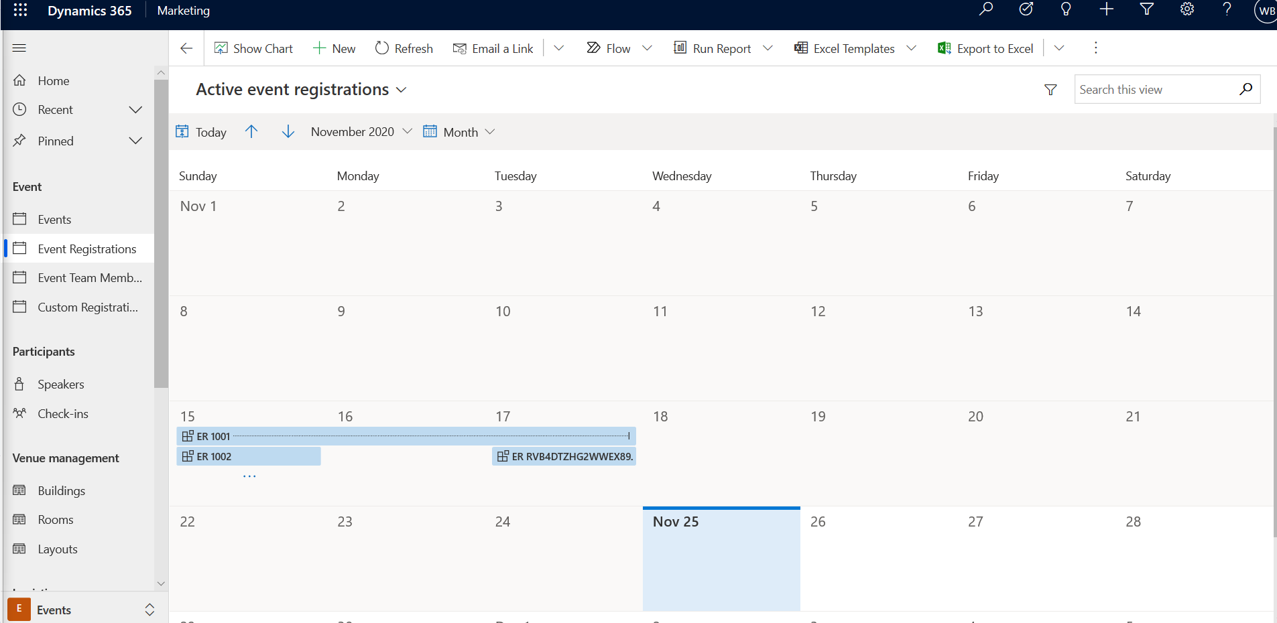1277x623 pixels.
Task: Click the global search magnifier icon
Action: (985, 9)
